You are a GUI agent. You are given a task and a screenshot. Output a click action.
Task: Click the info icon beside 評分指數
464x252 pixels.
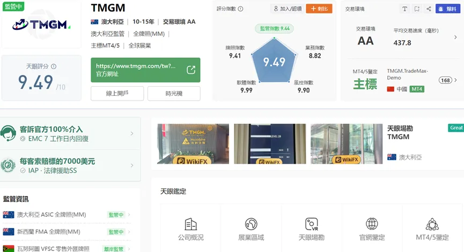240,9
